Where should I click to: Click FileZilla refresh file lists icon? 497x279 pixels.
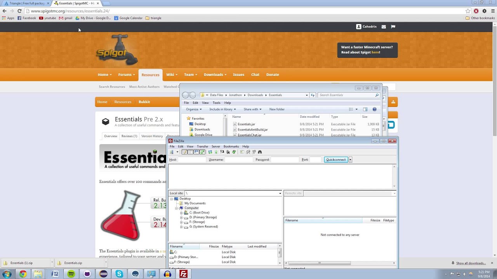point(210,152)
